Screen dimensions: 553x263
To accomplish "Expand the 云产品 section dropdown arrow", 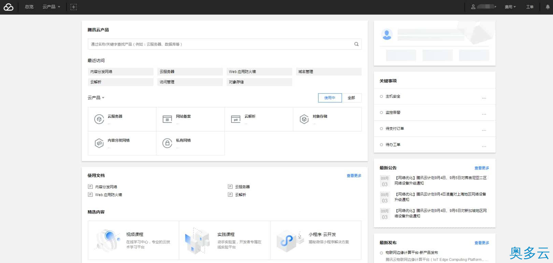I will point(103,98).
